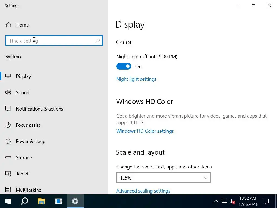Open the blue app next to File Explorer
The width and height of the screenshot is (277, 208).
(x=58, y=201)
